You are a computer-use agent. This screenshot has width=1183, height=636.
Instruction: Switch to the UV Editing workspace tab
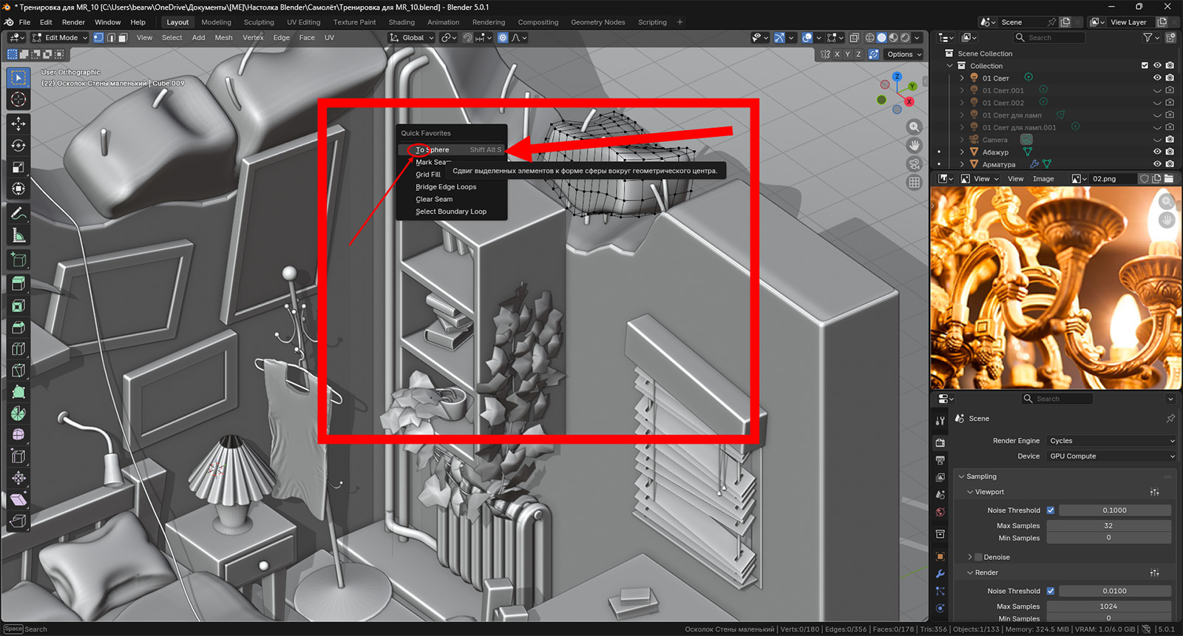coord(303,22)
